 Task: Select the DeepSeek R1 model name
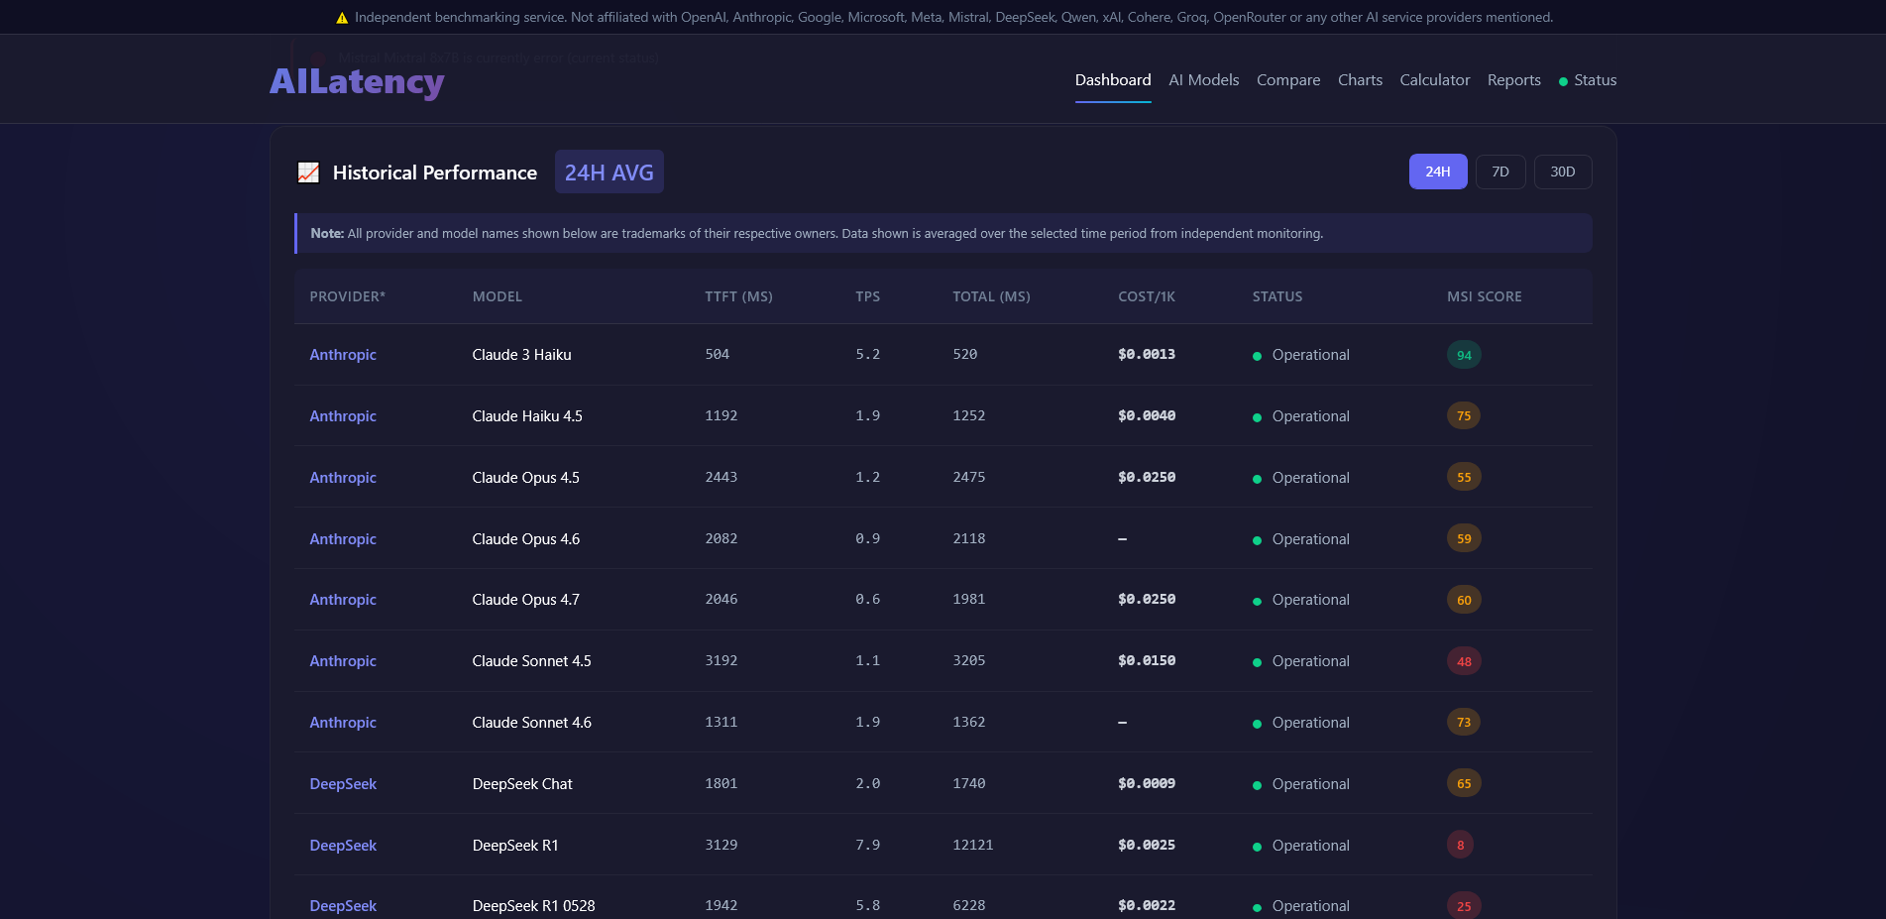tap(515, 846)
